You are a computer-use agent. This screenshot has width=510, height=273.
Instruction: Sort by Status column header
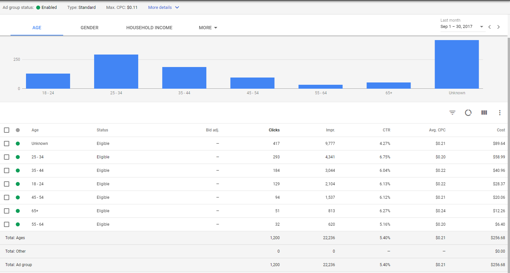pyautogui.click(x=102, y=130)
